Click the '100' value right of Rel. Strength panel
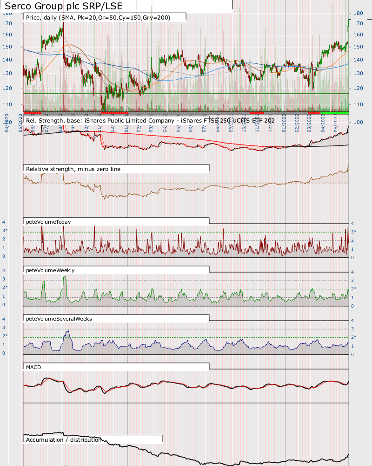372x466 pixels. pos(358,122)
